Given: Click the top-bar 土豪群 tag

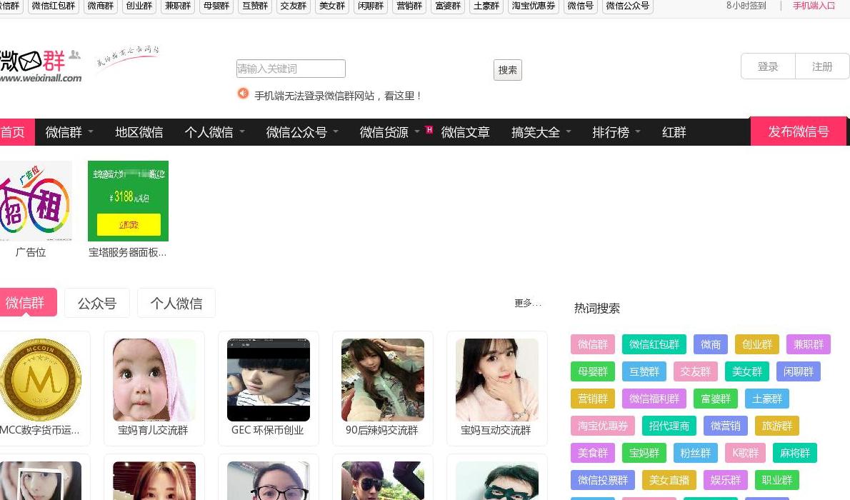Looking at the screenshot, I should (486, 6).
